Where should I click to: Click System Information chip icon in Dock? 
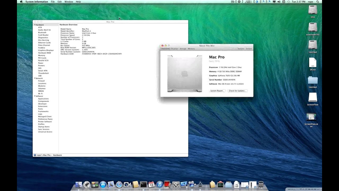click(x=200, y=184)
